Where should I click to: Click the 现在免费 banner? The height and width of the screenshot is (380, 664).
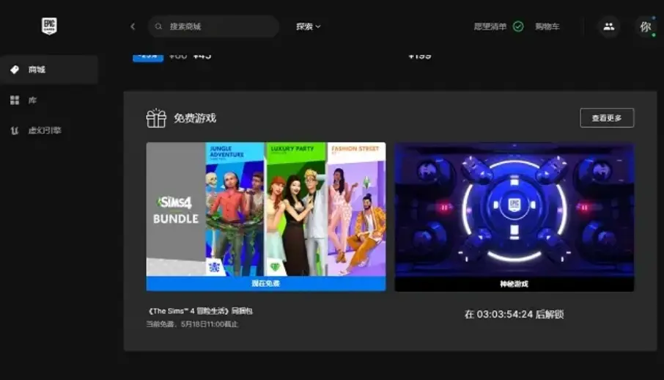[266, 283]
